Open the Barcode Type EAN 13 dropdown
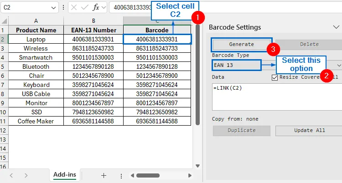This screenshot has height=183, width=342. pos(339,65)
